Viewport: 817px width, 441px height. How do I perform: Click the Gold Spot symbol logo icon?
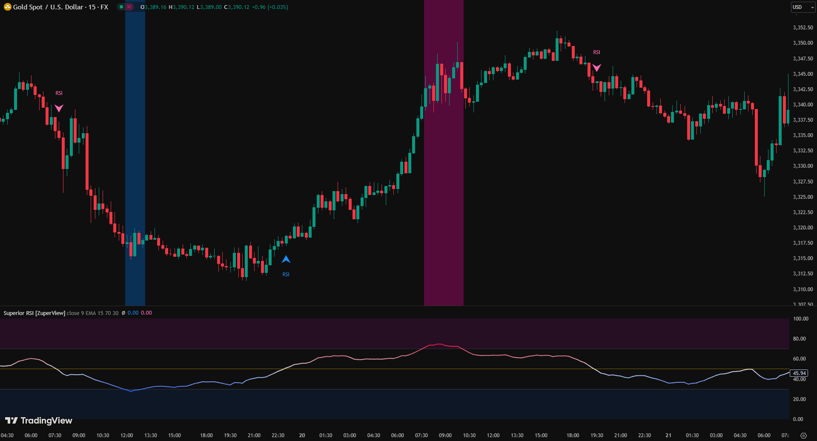pos(7,7)
